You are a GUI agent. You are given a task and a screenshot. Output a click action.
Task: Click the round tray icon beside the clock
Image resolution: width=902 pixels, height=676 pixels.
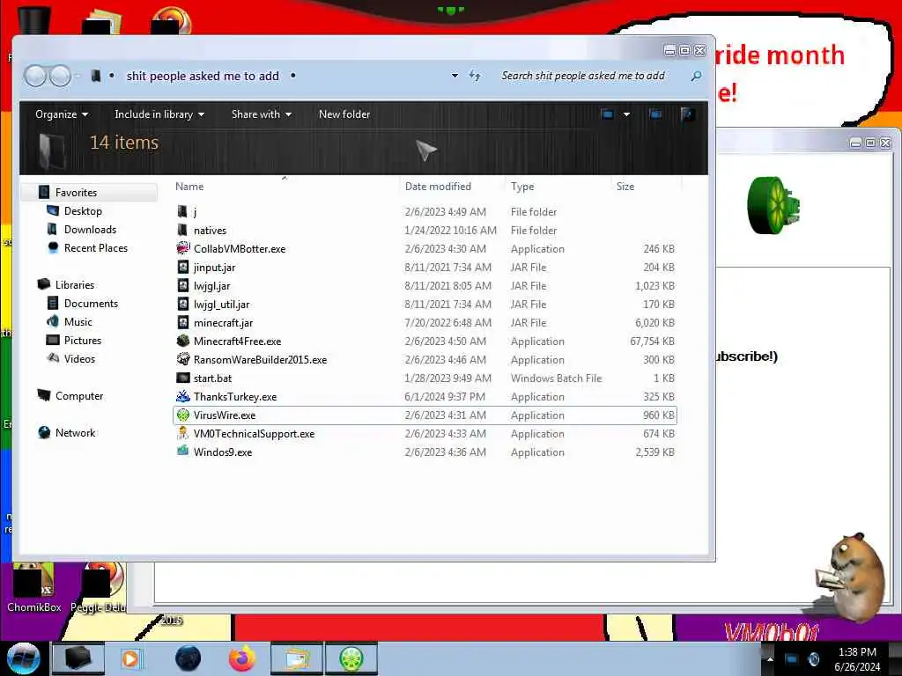click(814, 659)
